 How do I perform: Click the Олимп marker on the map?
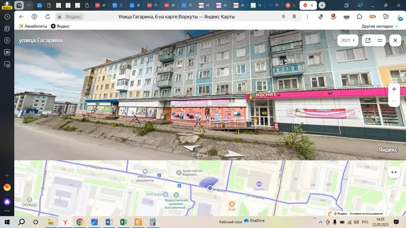tap(259, 186)
